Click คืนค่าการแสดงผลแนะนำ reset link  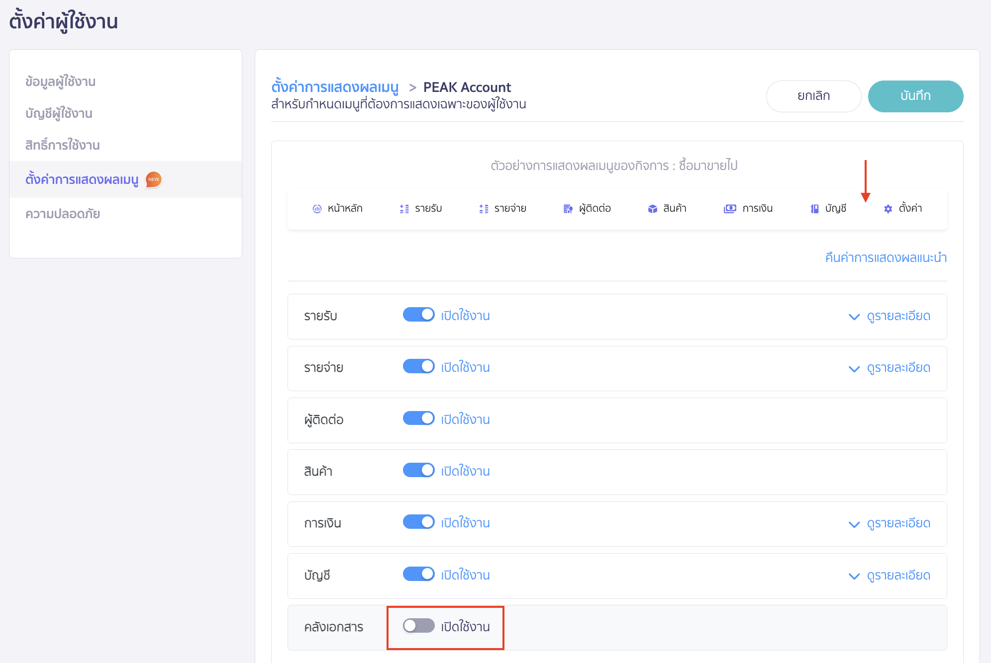[x=886, y=257]
